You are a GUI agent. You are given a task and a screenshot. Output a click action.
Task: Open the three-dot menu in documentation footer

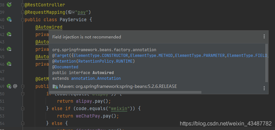(x=264, y=88)
